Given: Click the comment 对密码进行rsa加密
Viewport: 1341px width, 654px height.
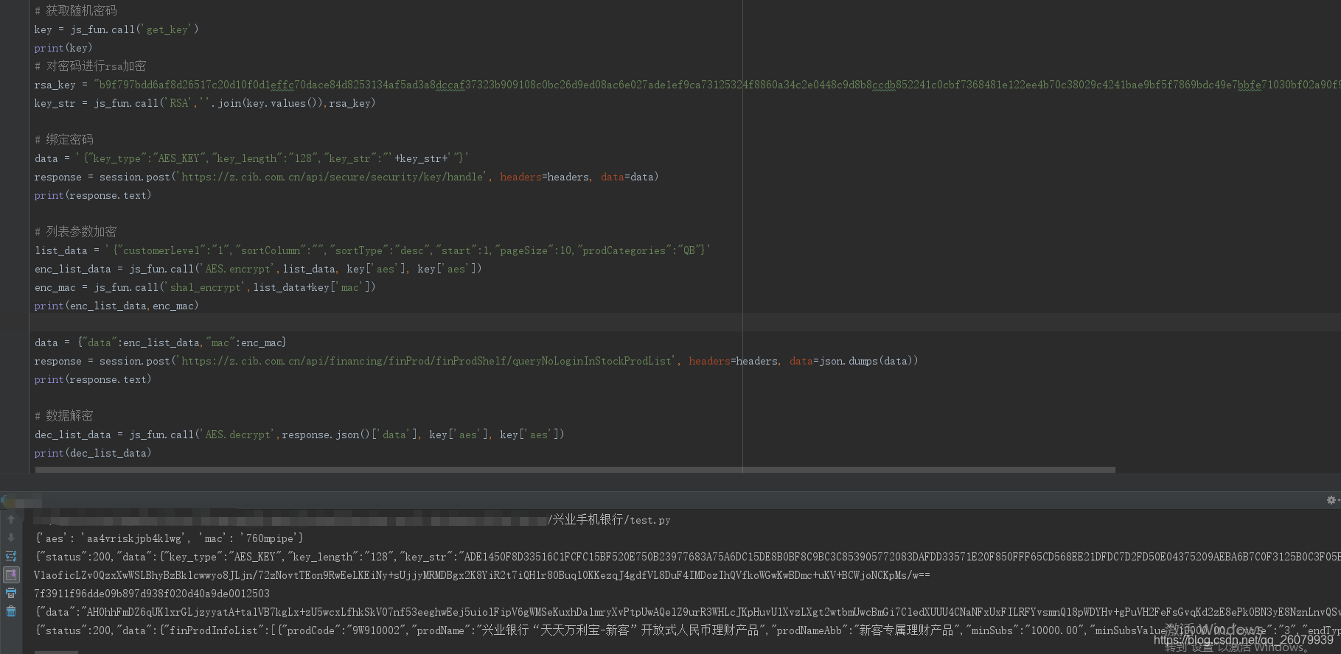Looking at the screenshot, I should [x=91, y=66].
